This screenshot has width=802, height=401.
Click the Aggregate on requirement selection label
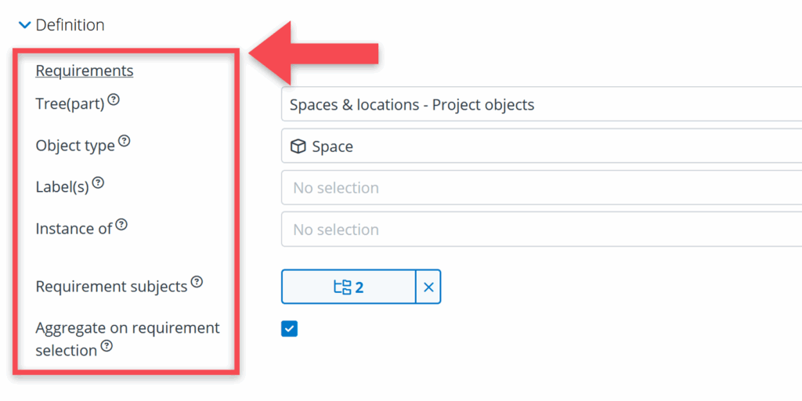click(127, 328)
